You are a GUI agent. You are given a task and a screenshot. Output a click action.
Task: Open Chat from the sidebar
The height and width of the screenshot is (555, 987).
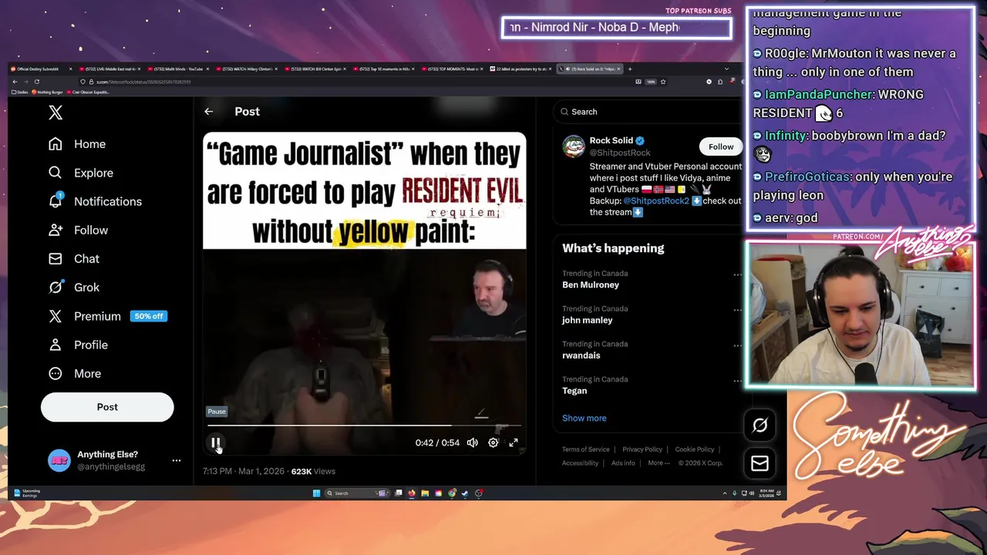pos(74,258)
